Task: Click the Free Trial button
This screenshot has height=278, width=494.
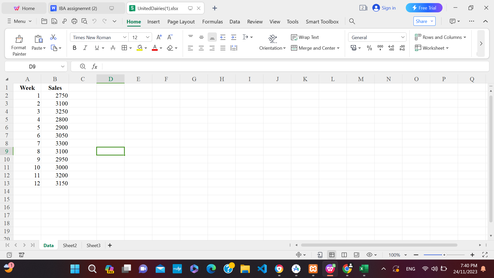Action: (x=424, y=8)
